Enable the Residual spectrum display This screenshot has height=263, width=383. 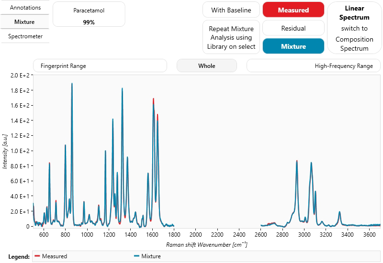[293, 28]
